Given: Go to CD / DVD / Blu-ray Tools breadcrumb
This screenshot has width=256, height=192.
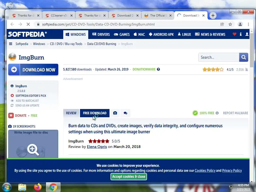Looking at the screenshot, I should (66, 44).
